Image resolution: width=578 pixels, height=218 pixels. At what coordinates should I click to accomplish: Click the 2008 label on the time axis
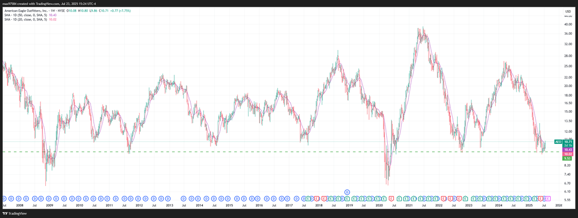(20, 205)
